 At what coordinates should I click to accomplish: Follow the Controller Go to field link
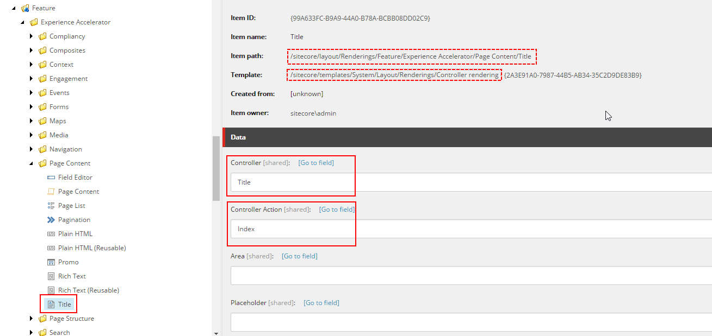click(316, 163)
